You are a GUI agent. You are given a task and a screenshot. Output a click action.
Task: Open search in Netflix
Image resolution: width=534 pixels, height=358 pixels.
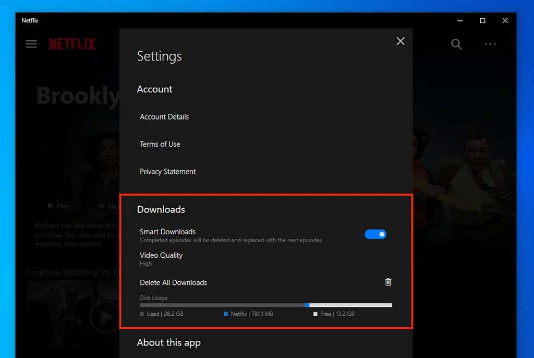coord(456,44)
